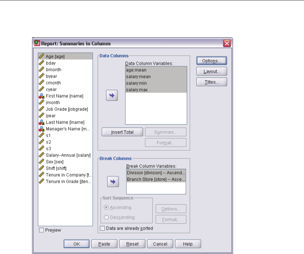Cancel the report dialog
This screenshot has height=254, width=304.
[160, 244]
